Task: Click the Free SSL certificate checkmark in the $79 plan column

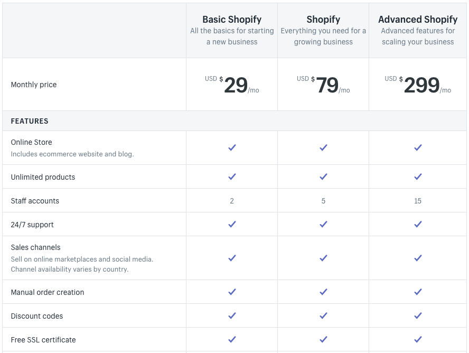Action: coord(323,339)
